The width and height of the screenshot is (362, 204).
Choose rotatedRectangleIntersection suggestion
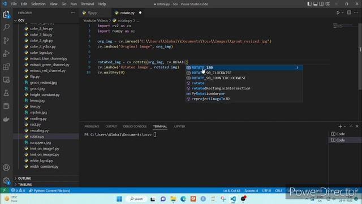click(x=244, y=88)
